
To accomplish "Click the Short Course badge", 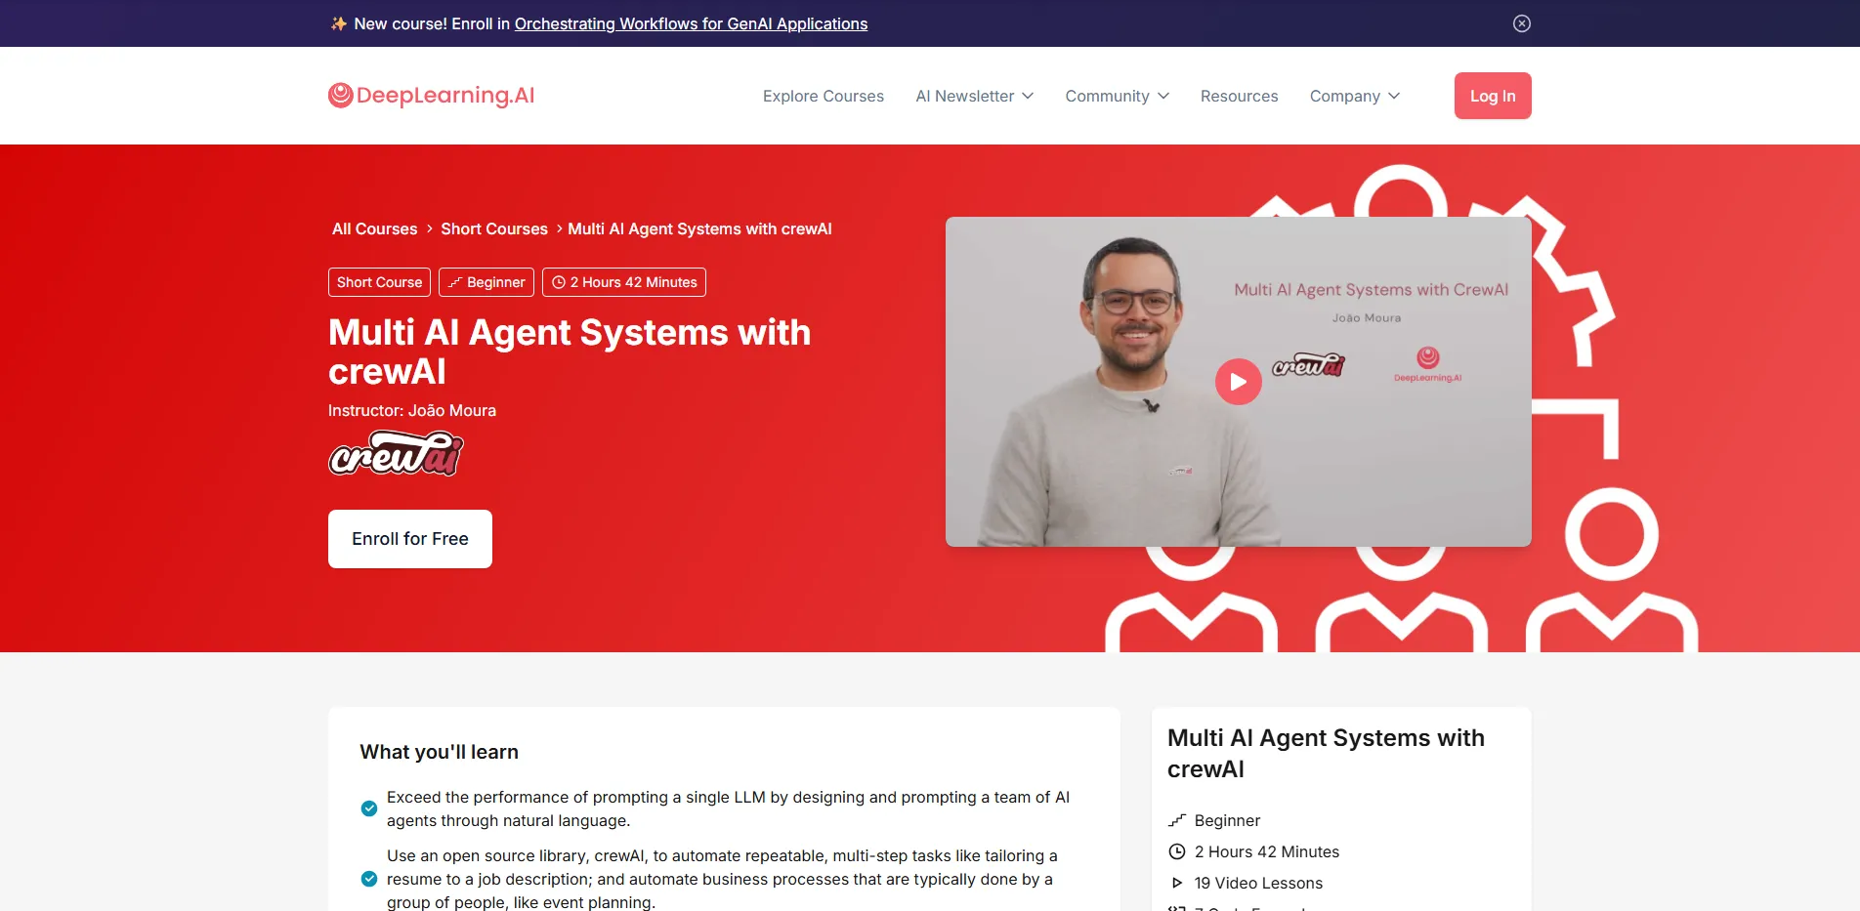I will [x=379, y=281].
